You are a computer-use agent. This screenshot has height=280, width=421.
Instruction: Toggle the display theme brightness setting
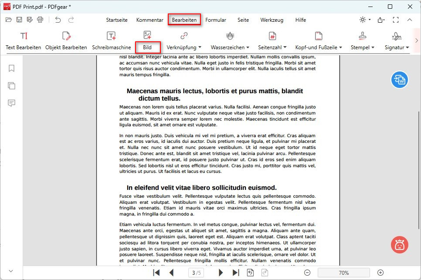click(x=363, y=20)
